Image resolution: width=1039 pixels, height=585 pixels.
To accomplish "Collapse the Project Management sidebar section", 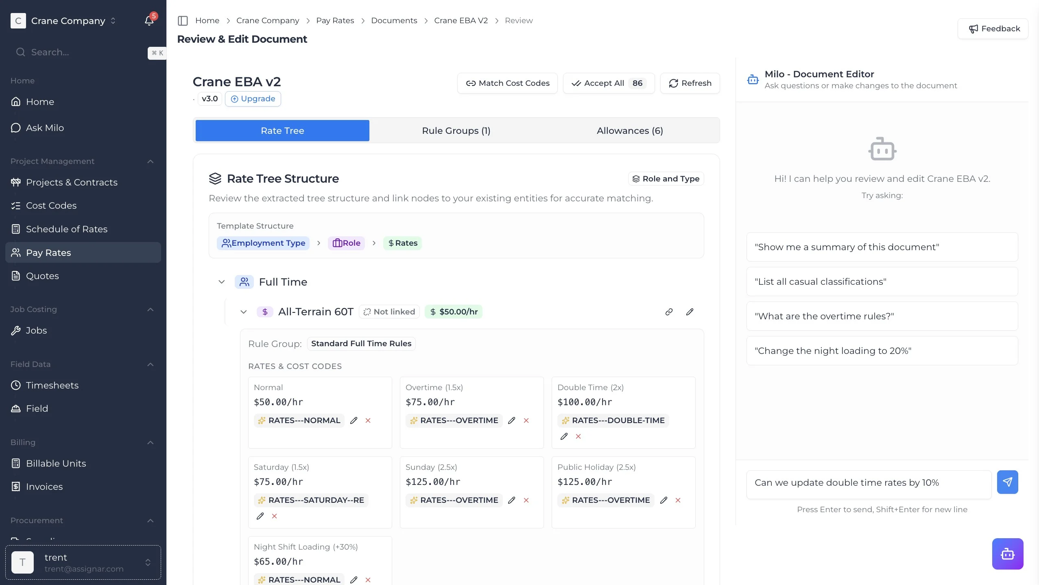I will pos(150,162).
